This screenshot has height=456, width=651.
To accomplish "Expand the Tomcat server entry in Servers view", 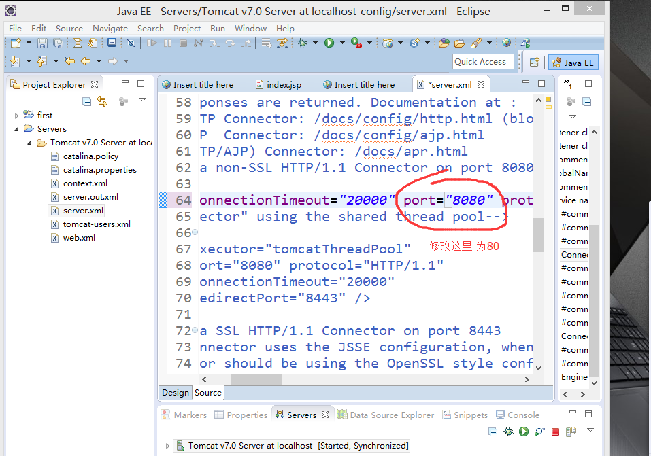I will pyautogui.click(x=167, y=446).
